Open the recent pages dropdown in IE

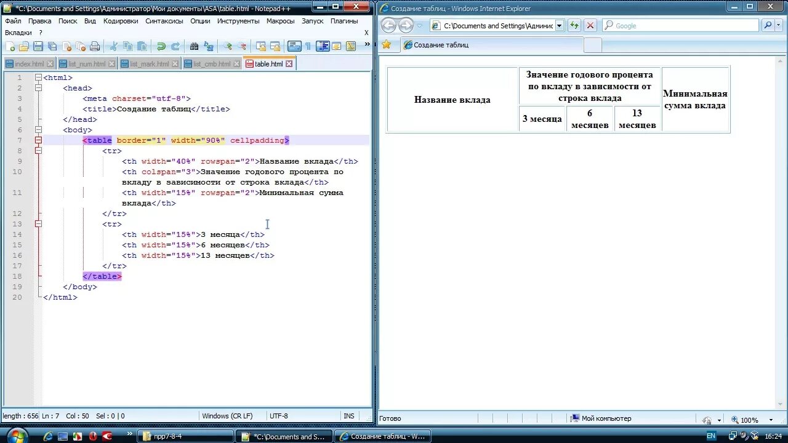(420, 26)
